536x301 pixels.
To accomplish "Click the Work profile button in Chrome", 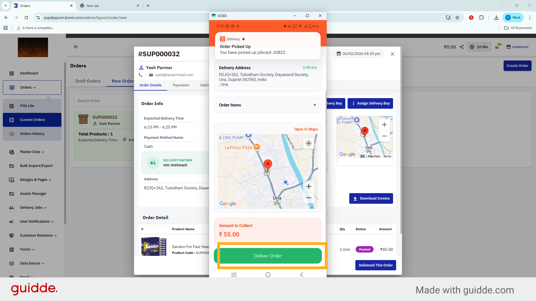I will pyautogui.click(x=513, y=18).
